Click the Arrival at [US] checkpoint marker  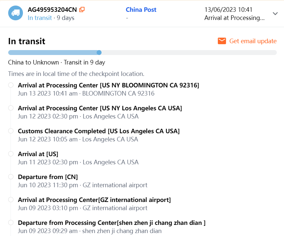pyautogui.click(x=11, y=154)
